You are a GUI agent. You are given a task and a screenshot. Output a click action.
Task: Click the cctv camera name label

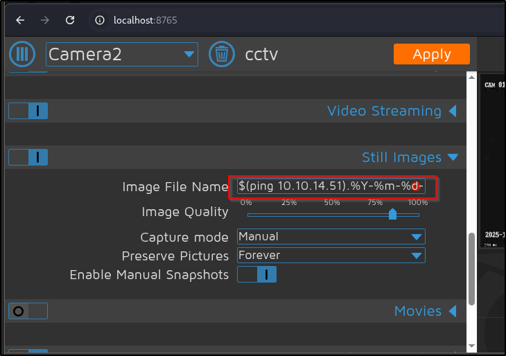pyautogui.click(x=261, y=54)
